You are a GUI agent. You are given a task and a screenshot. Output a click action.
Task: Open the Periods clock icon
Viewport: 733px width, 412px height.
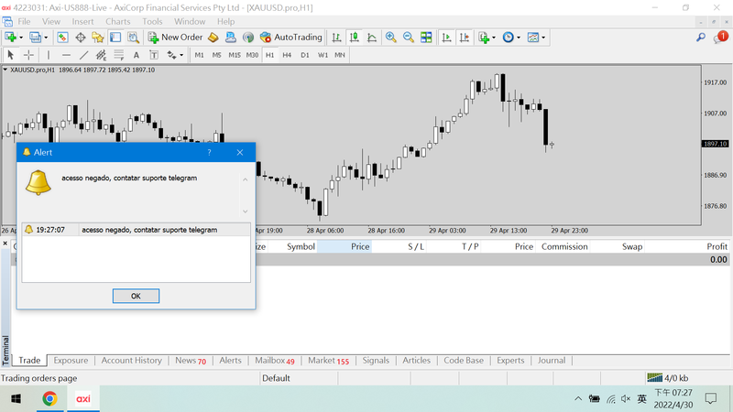coord(509,38)
